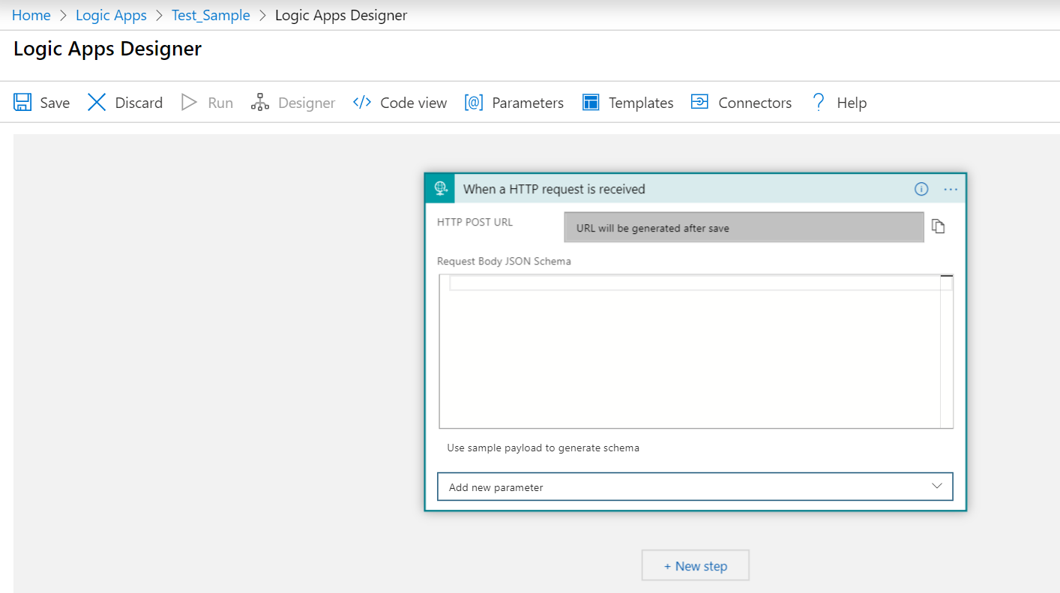Collapse the When a HTTP request title bar
Screen dimensions: 1060x593
(x=675, y=189)
